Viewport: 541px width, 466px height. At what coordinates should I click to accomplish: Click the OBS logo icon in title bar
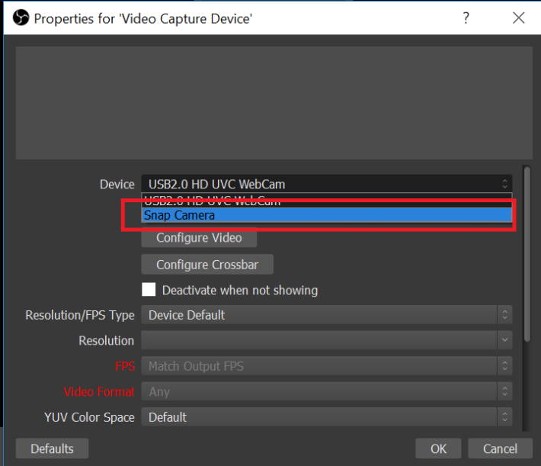pos(21,18)
